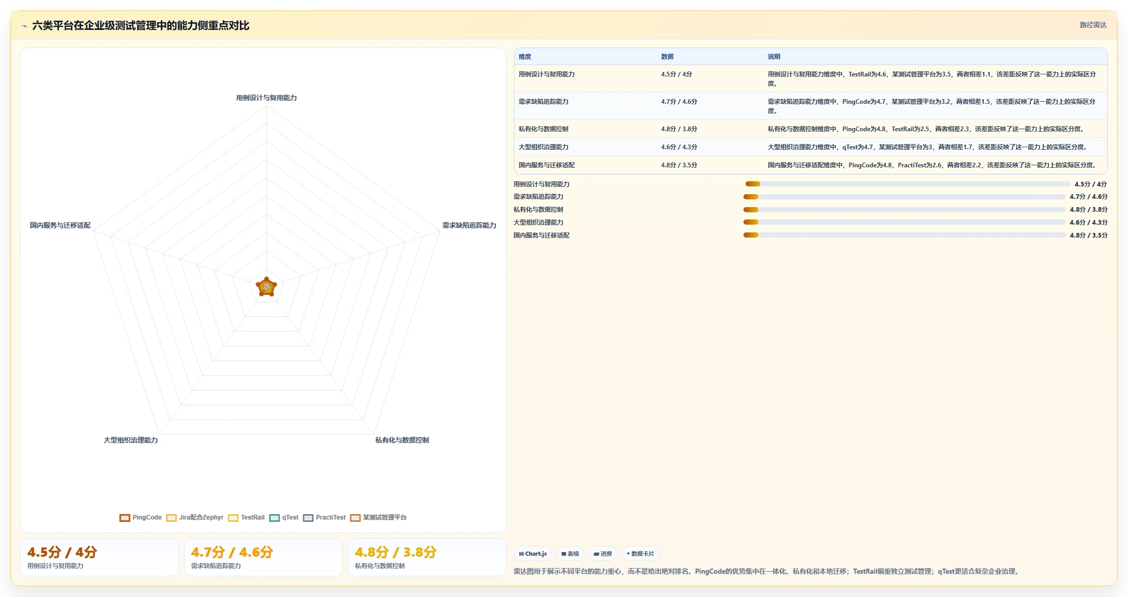Click radar axis label 用例设计与复用能力
This screenshot has width=1128, height=597.
266,98
